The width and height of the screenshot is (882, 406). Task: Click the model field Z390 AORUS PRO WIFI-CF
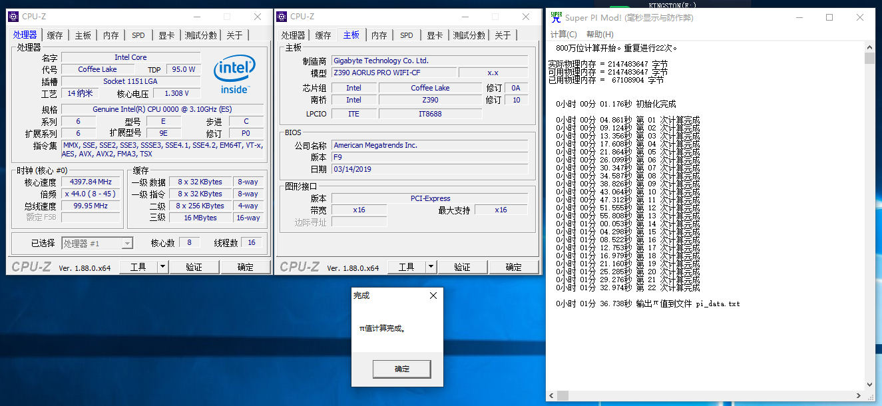[x=394, y=73]
